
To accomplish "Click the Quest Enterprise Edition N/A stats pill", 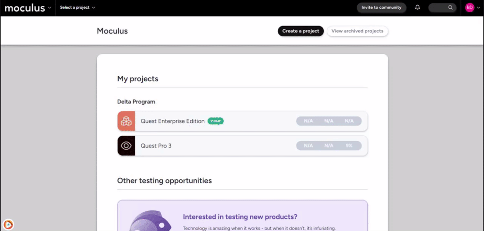I will [329, 121].
